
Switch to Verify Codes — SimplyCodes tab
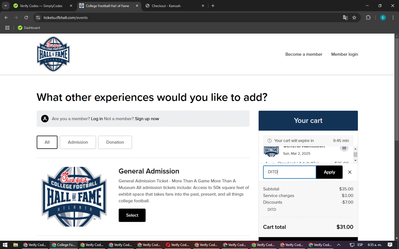coord(41,6)
